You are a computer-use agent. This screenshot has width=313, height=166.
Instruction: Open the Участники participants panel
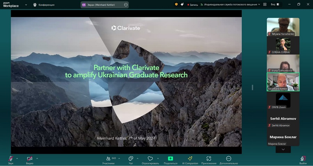coord(109,160)
